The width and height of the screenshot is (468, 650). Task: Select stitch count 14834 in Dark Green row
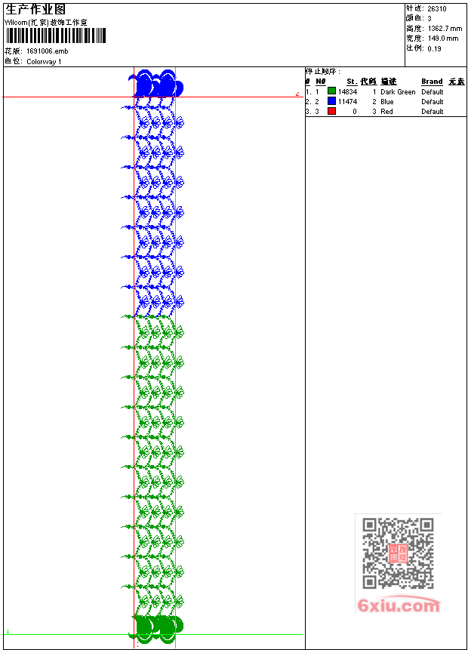[x=347, y=91]
